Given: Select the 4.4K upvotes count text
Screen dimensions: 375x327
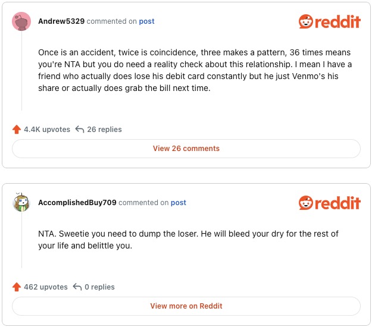Looking at the screenshot, I should coord(47,129).
